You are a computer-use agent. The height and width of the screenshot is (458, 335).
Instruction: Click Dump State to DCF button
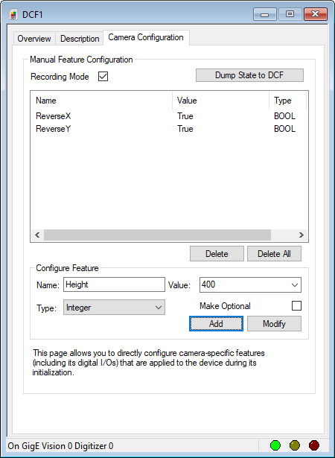click(249, 75)
